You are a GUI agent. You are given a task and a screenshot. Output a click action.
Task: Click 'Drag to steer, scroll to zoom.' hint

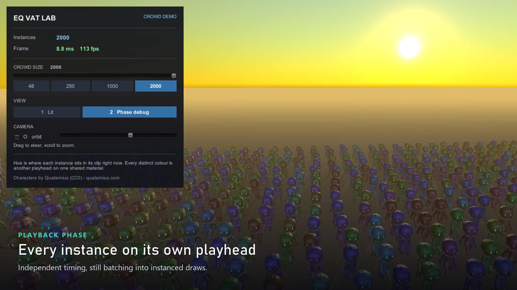point(44,145)
